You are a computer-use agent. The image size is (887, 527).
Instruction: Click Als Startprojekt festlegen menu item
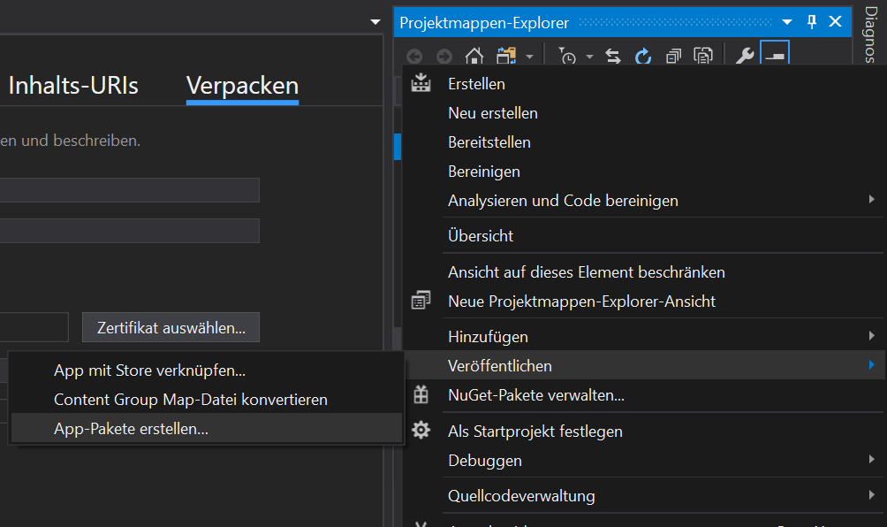pos(534,431)
